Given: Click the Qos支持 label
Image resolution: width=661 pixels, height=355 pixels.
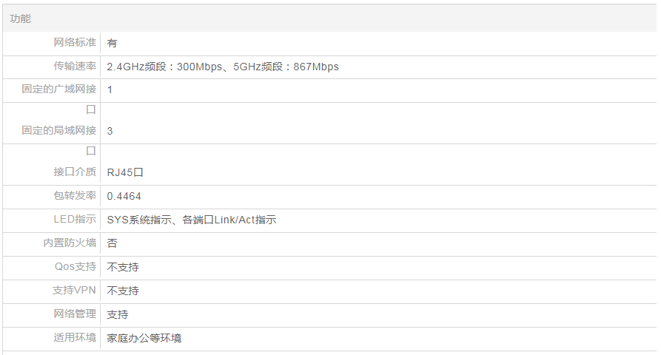Looking at the screenshot, I should [76, 267].
